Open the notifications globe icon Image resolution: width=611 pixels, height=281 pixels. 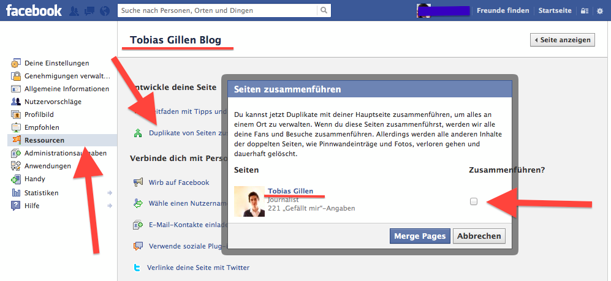coord(105,11)
